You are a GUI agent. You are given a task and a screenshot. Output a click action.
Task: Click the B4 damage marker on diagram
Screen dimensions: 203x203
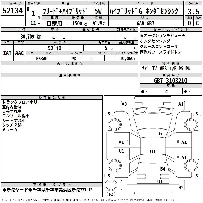click(x=163, y=169)
